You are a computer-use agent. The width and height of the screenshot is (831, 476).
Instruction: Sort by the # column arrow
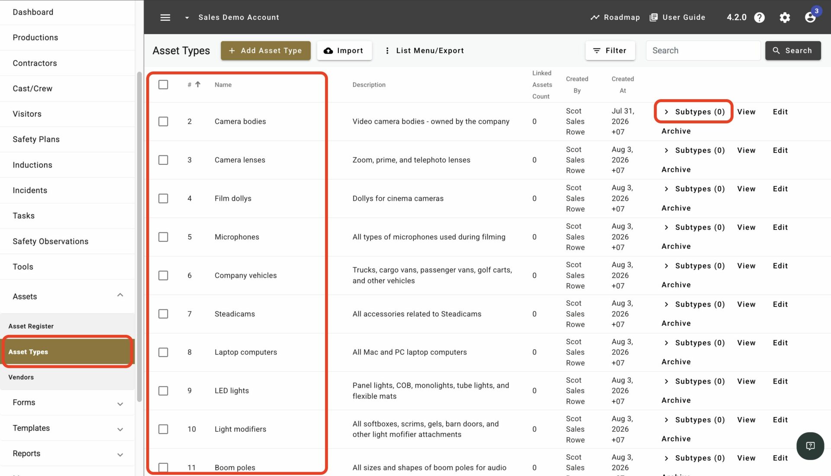197,84
